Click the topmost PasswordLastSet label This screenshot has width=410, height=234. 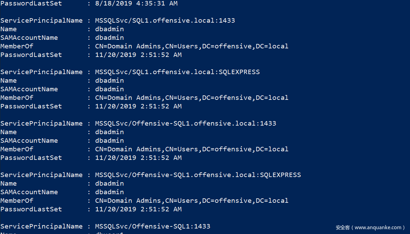(31, 3)
